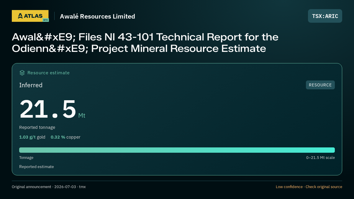Screen dimensions: 354x199
Task: Click the stacked layers Resource estimate icon
Action: [x=22, y=73]
